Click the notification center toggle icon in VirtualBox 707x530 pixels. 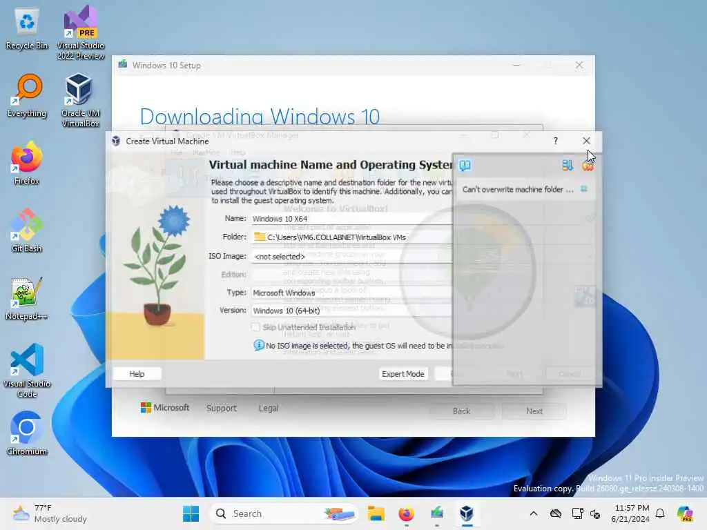point(465,166)
